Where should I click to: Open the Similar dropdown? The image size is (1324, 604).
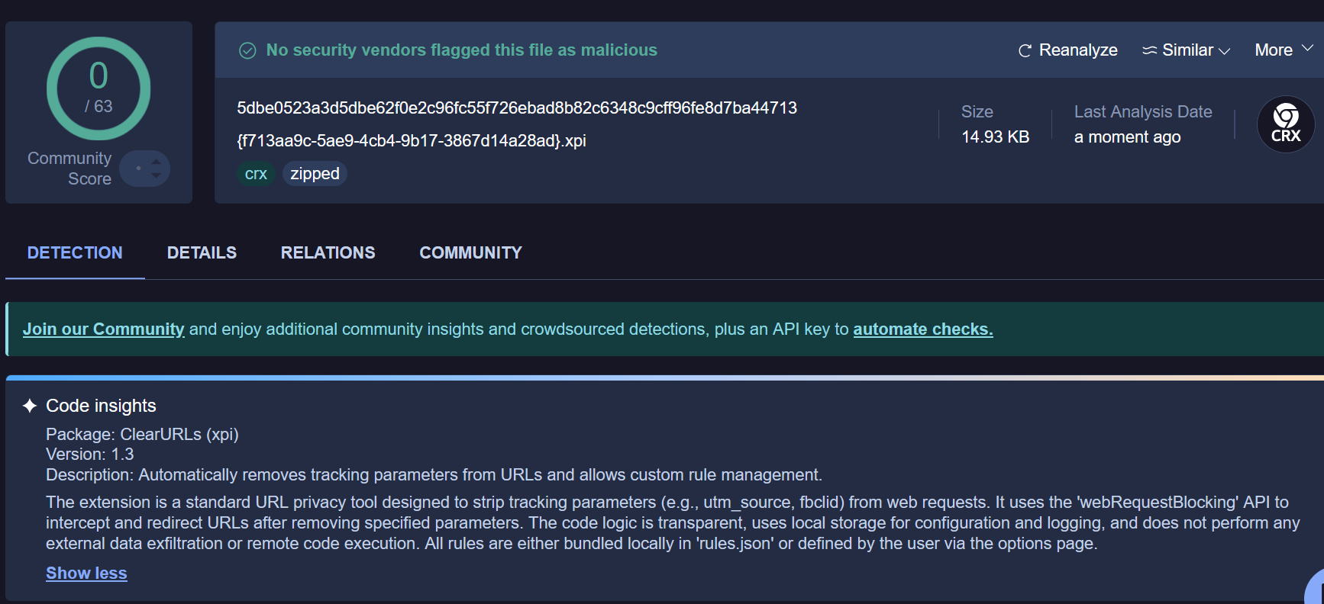coord(1186,50)
